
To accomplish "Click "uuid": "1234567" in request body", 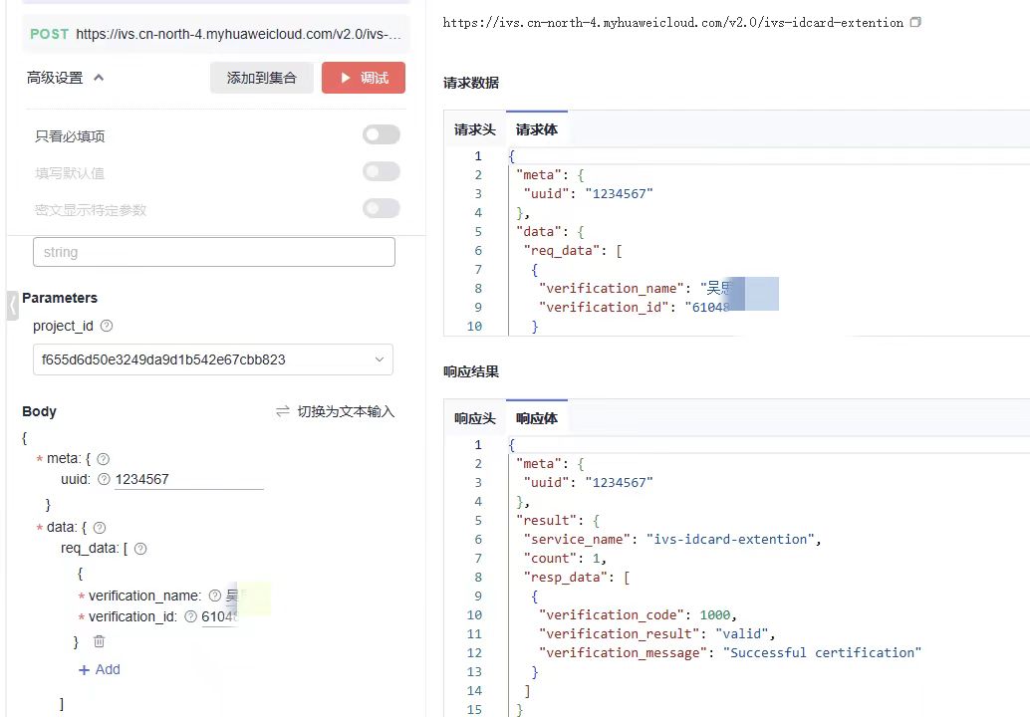I will [x=588, y=194].
